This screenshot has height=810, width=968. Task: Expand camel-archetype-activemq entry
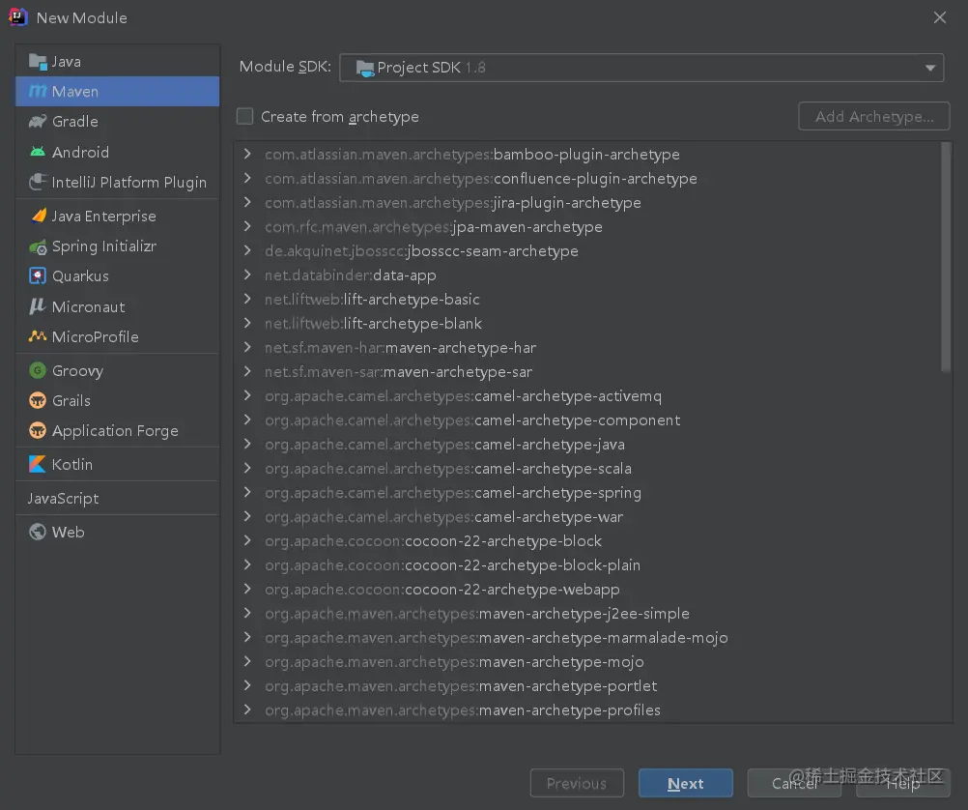tap(247, 395)
